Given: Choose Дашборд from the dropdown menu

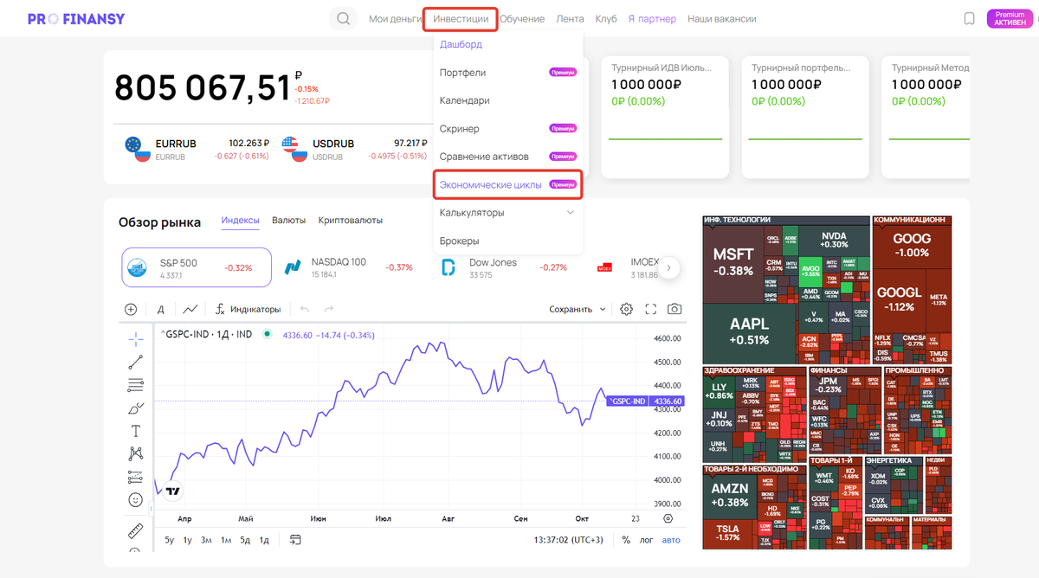Looking at the screenshot, I should (461, 44).
